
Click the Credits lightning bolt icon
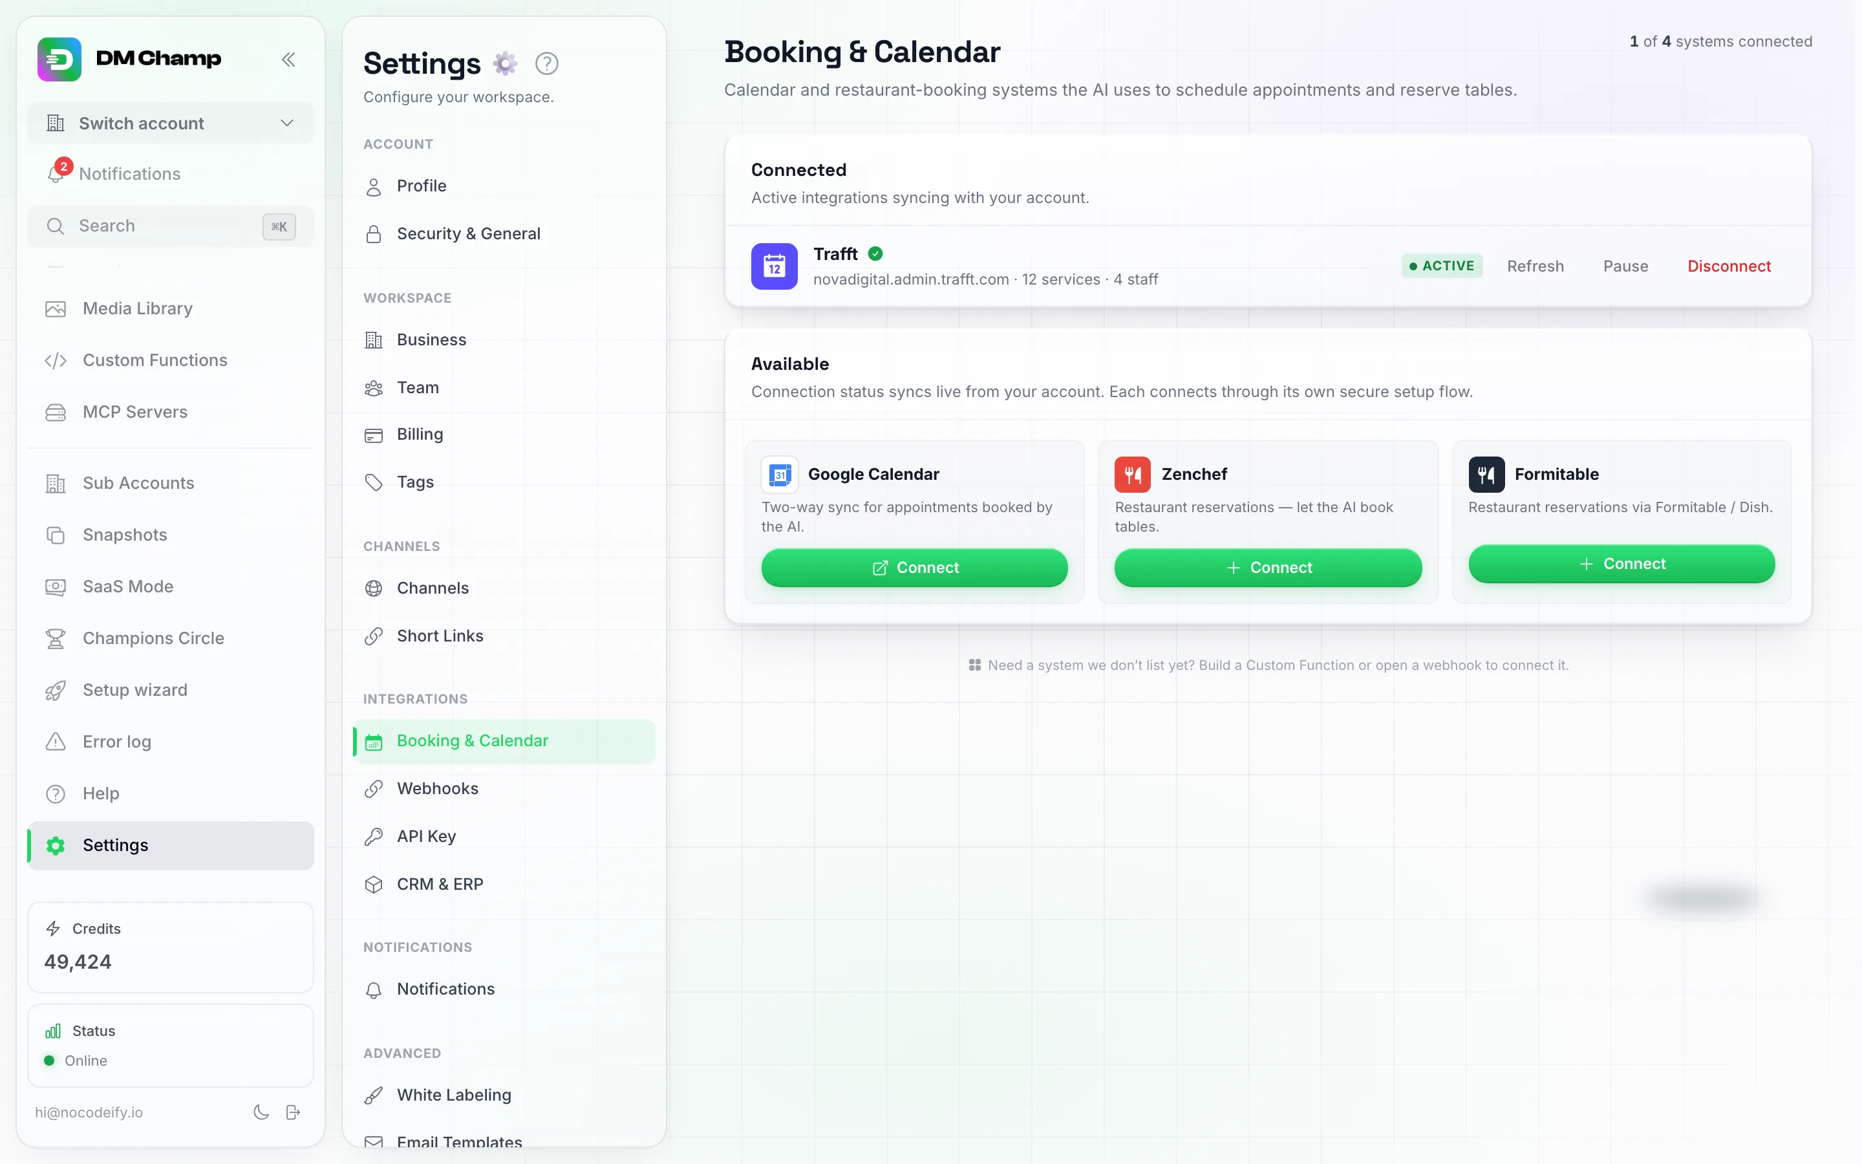[53, 929]
